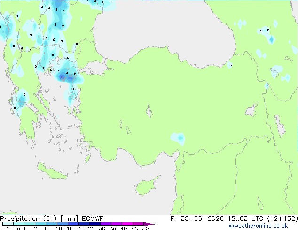Select the 2–5 mm legend swatch
Screen dimensions: 298x230
(40, 224)
